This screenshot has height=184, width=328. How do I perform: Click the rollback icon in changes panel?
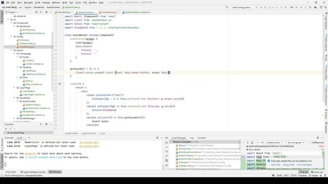coord(167,152)
